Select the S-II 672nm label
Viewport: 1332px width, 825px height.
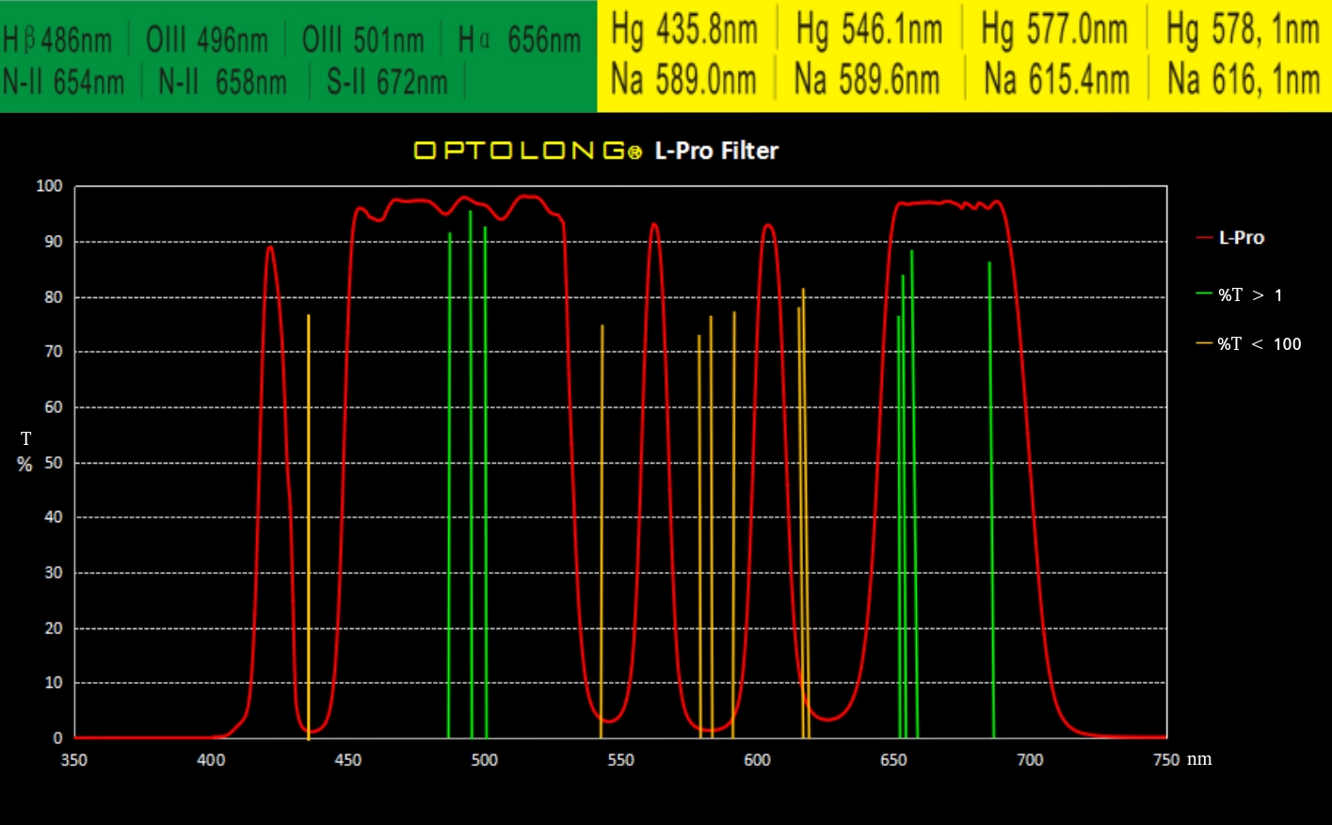coord(387,83)
